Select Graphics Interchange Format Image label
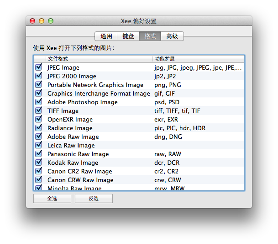The width and height of the screenshot is (278, 244). coord(99,93)
